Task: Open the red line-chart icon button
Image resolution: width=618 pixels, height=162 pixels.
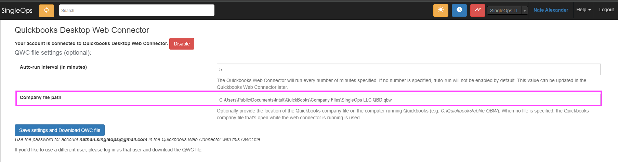Action: [477, 10]
